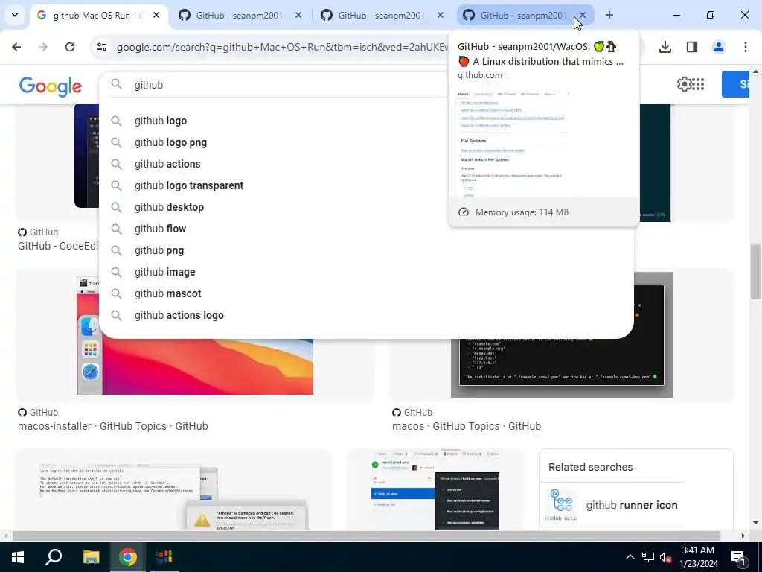Open the tab search dropdown arrow

(x=15, y=15)
